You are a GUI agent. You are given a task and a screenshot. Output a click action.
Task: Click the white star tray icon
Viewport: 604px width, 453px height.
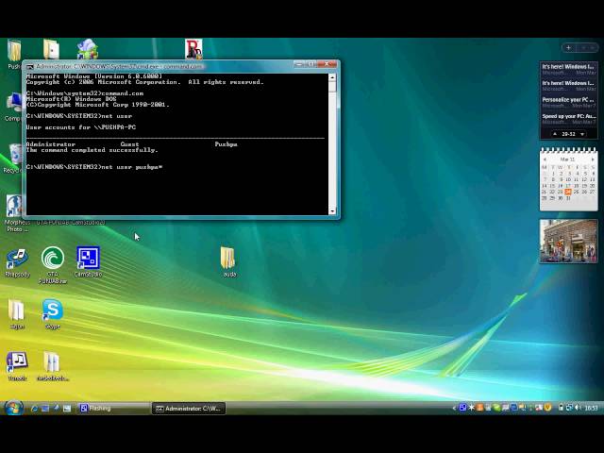click(472, 408)
